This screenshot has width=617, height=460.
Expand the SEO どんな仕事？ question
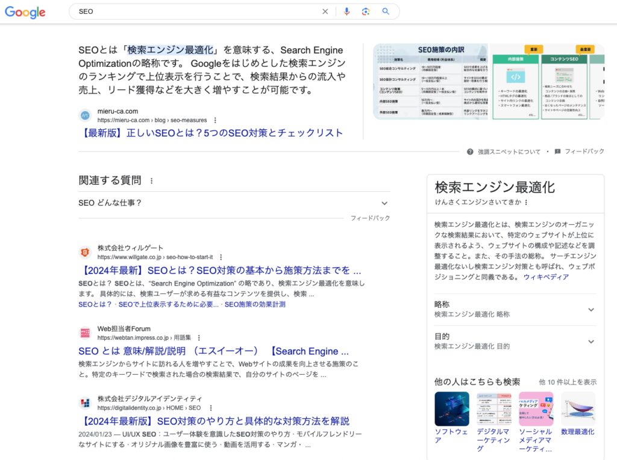coord(234,203)
